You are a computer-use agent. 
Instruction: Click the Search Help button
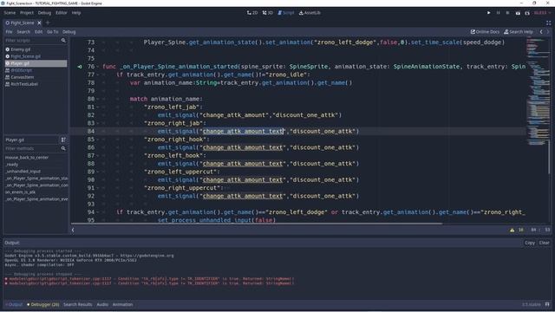click(x=519, y=32)
